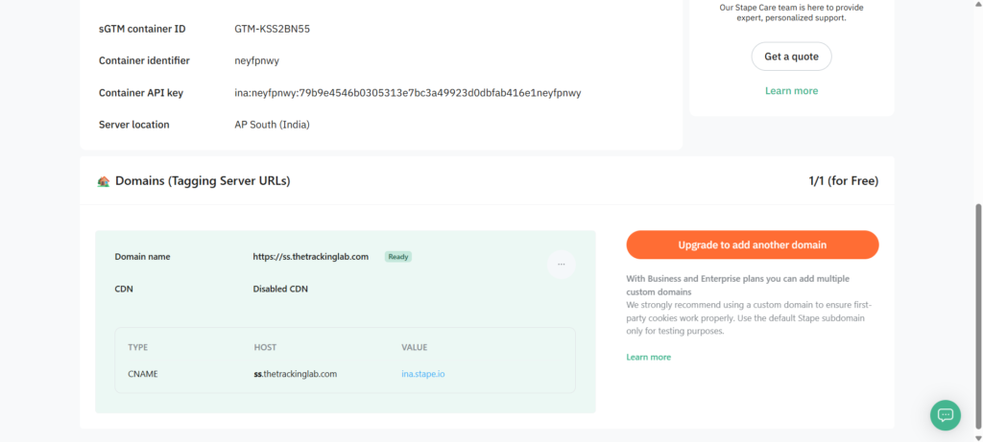Click the CNAME record type cell
The width and height of the screenshot is (983, 442).
(142, 374)
